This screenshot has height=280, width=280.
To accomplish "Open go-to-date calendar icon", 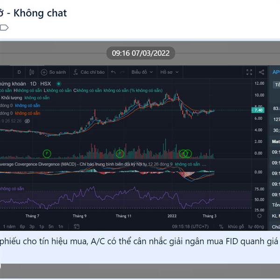I will coord(77,227).
